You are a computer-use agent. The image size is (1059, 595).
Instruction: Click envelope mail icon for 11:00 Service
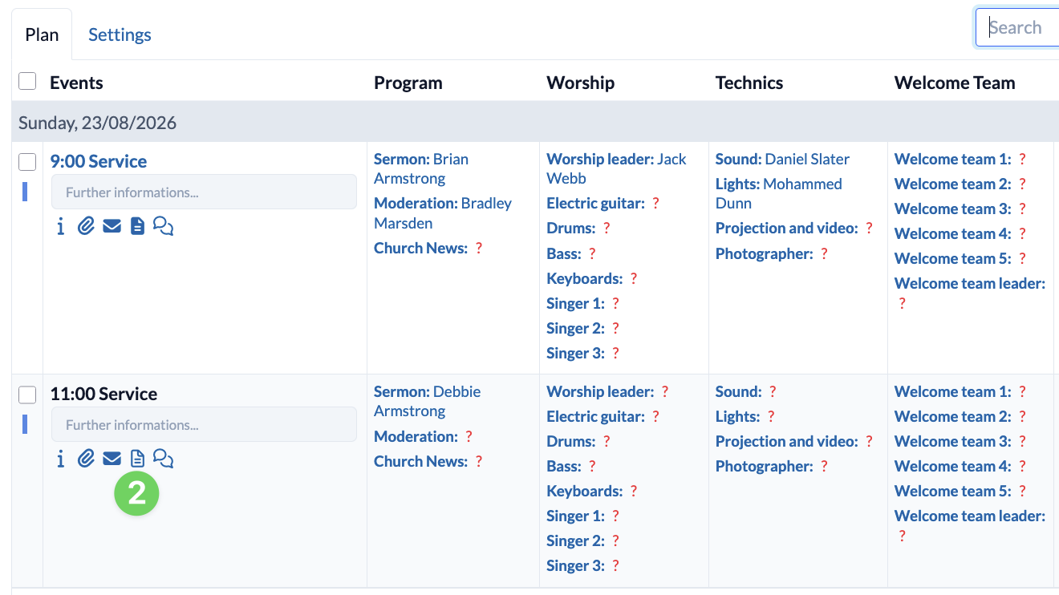(112, 459)
